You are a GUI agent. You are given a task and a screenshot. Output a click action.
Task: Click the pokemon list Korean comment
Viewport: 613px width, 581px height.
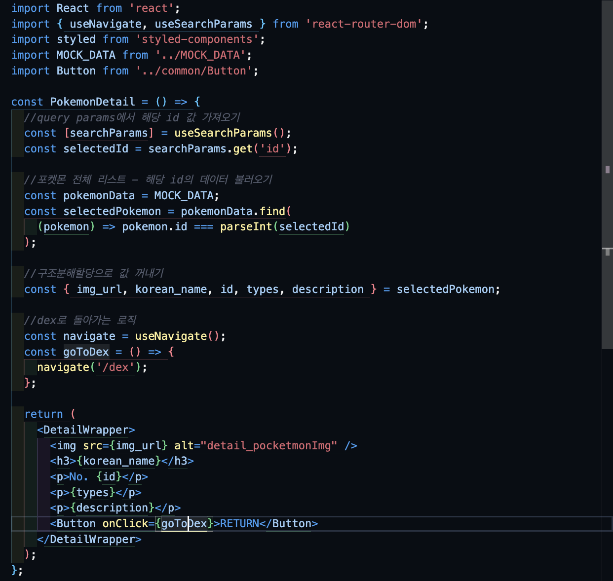coord(148,180)
